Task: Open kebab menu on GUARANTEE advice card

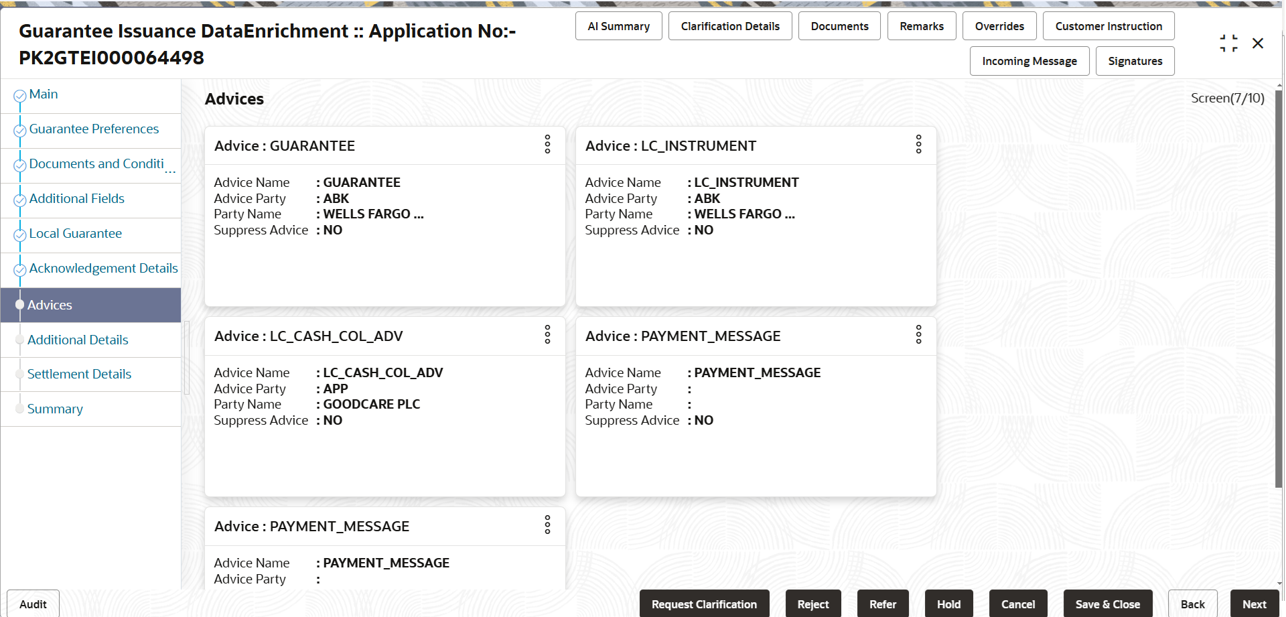Action: [547, 145]
